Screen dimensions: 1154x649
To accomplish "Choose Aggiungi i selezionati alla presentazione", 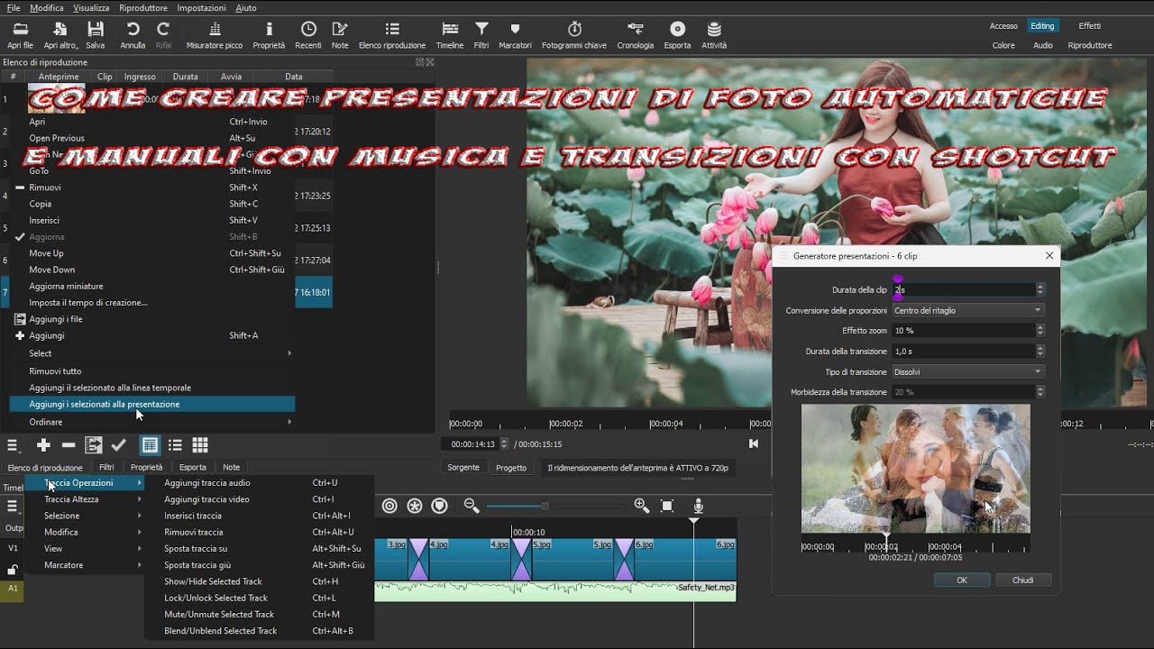I will (151, 404).
